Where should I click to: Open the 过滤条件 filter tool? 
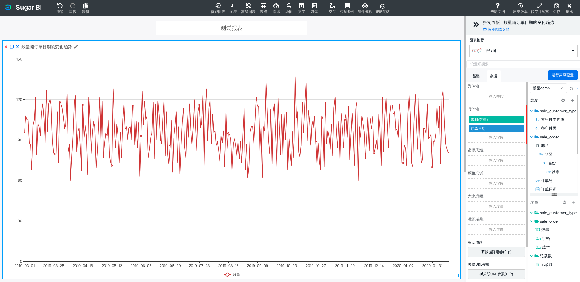[347, 8]
